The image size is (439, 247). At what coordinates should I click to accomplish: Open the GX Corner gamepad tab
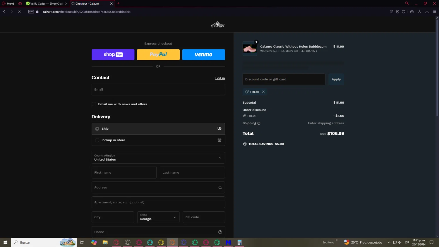(x=20, y=4)
